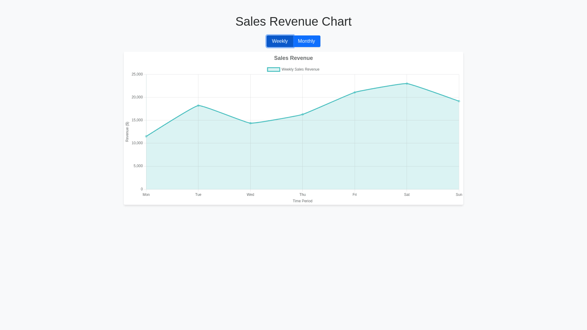Viewport: 587px width, 330px height.
Task: Click the 25,000 y-axis tick label
Action: point(137,74)
